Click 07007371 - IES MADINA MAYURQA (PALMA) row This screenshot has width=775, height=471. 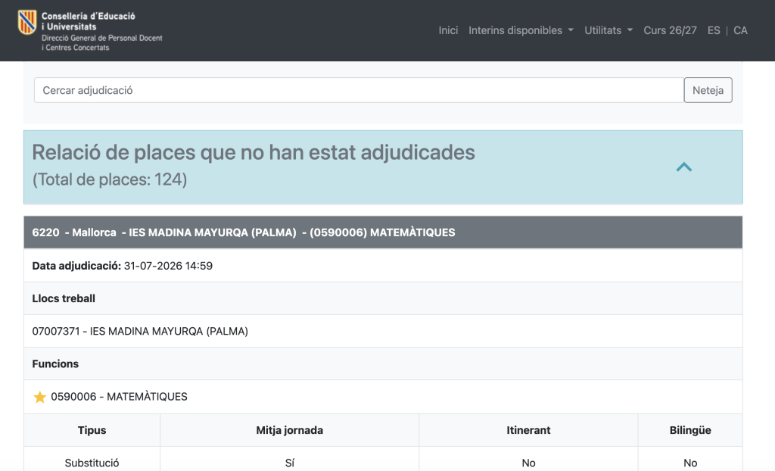click(x=383, y=331)
